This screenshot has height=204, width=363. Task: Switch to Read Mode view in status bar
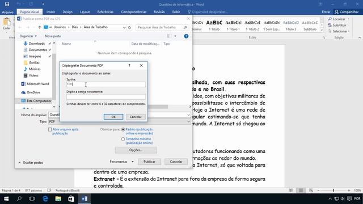coord(291,190)
